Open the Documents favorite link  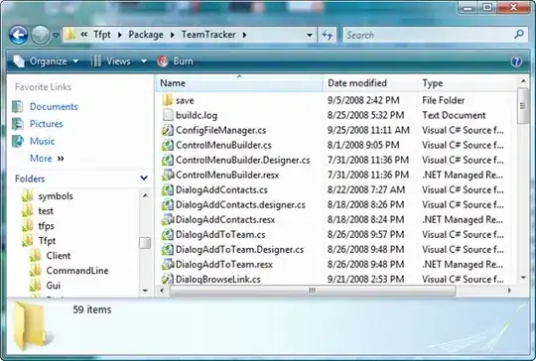pos(54,106)
